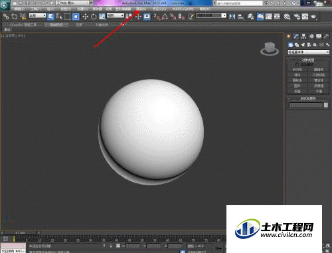Open the Rendered Frame Window
The height and width of the screenshot is (253, 332).
(305, 17)
